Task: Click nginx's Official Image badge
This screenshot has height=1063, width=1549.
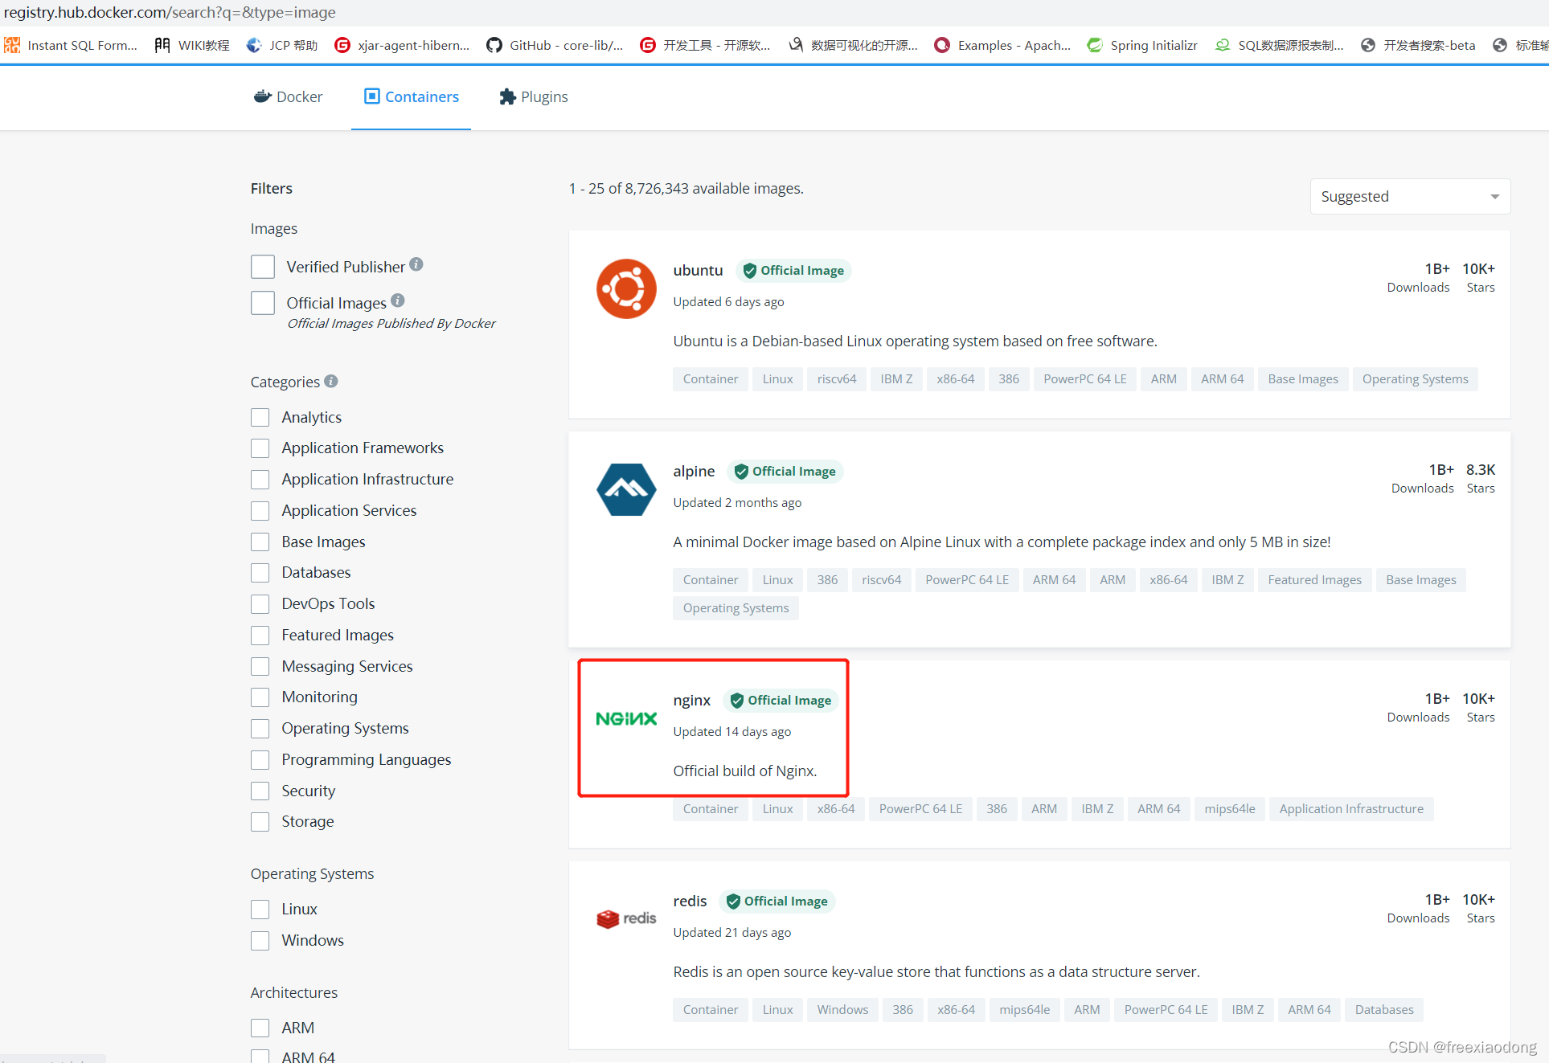Action: click(781, 700)
